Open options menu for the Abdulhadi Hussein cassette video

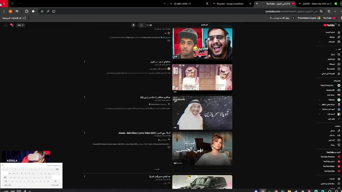84,62
